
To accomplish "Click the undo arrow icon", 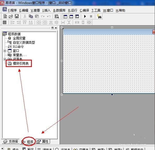I will coord(49,16).
